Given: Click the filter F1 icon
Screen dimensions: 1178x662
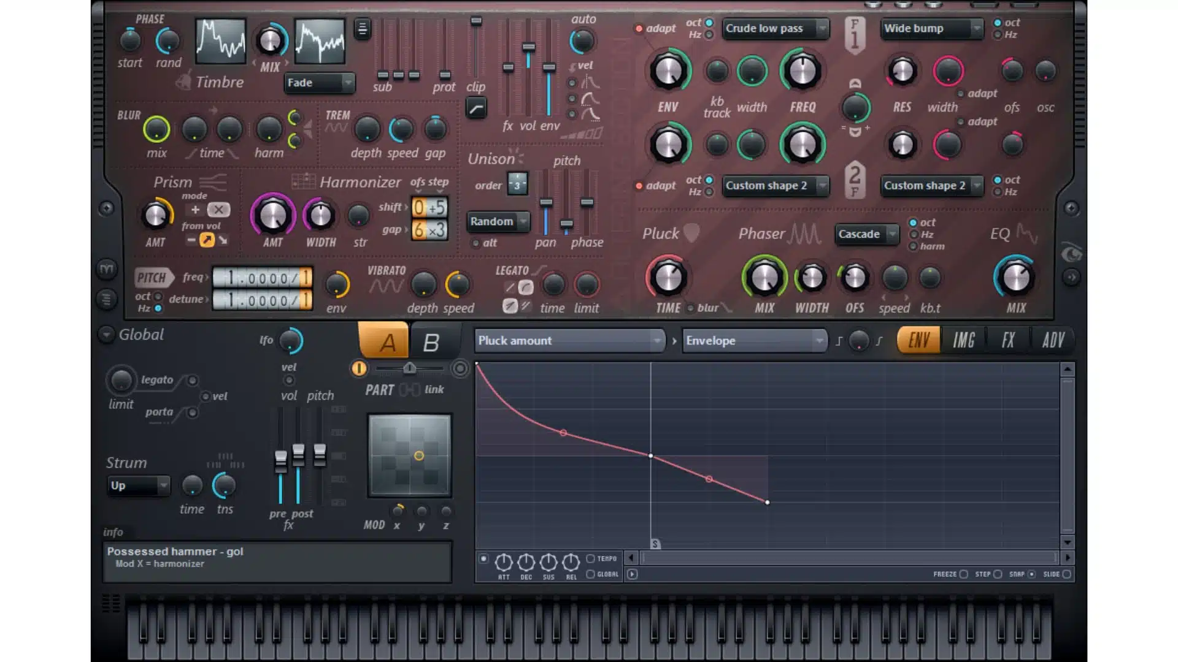Looking at the screenshot, I should tap(855, 35).
